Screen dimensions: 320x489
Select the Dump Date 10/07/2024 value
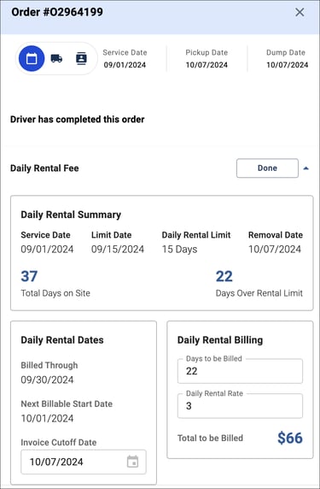coord(288,65)
